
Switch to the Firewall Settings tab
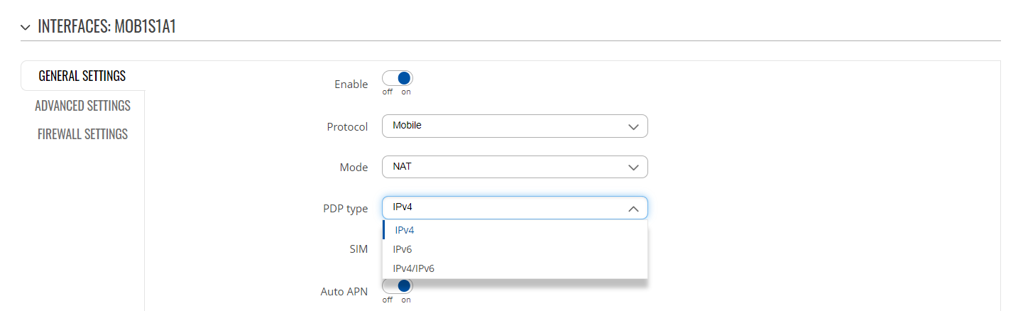click(82, 134)
